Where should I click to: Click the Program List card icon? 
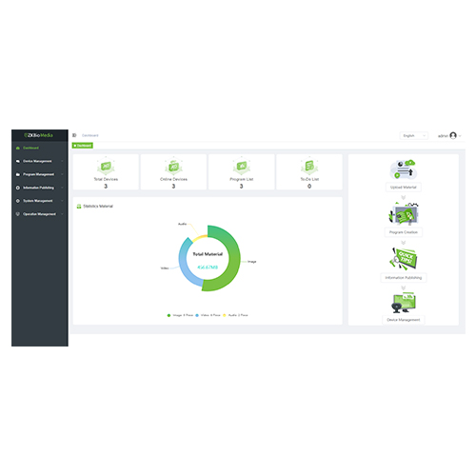coord(242,166)
